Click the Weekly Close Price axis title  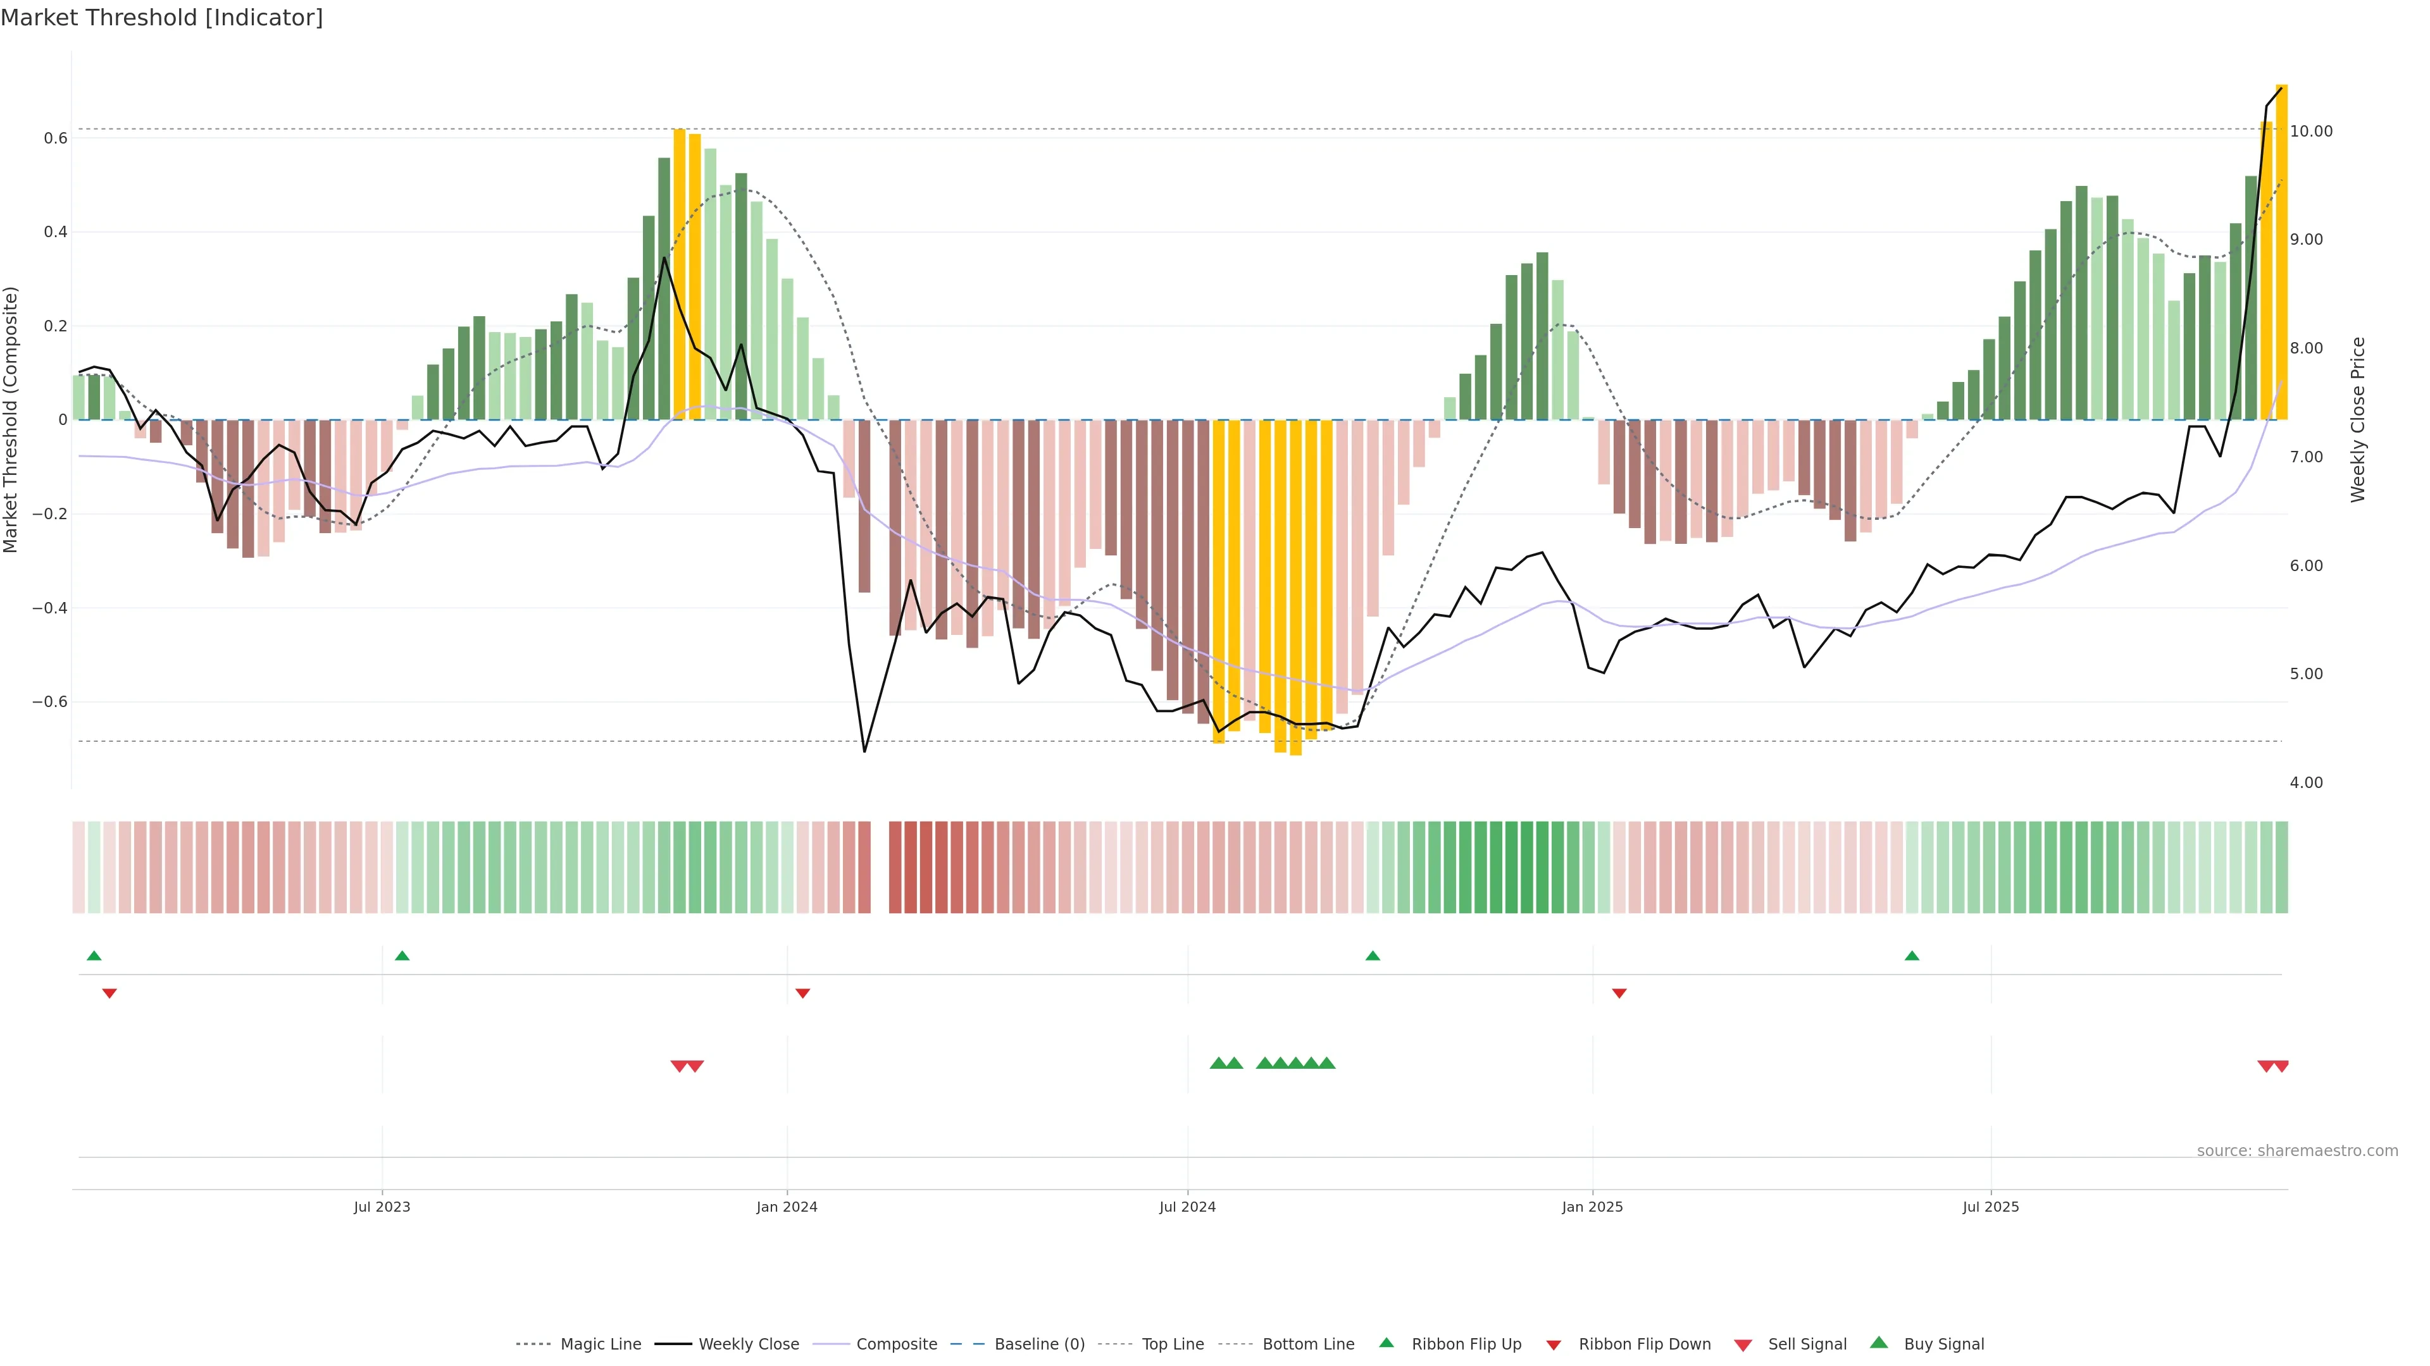pyautogui.click(x=2357, y=419)
